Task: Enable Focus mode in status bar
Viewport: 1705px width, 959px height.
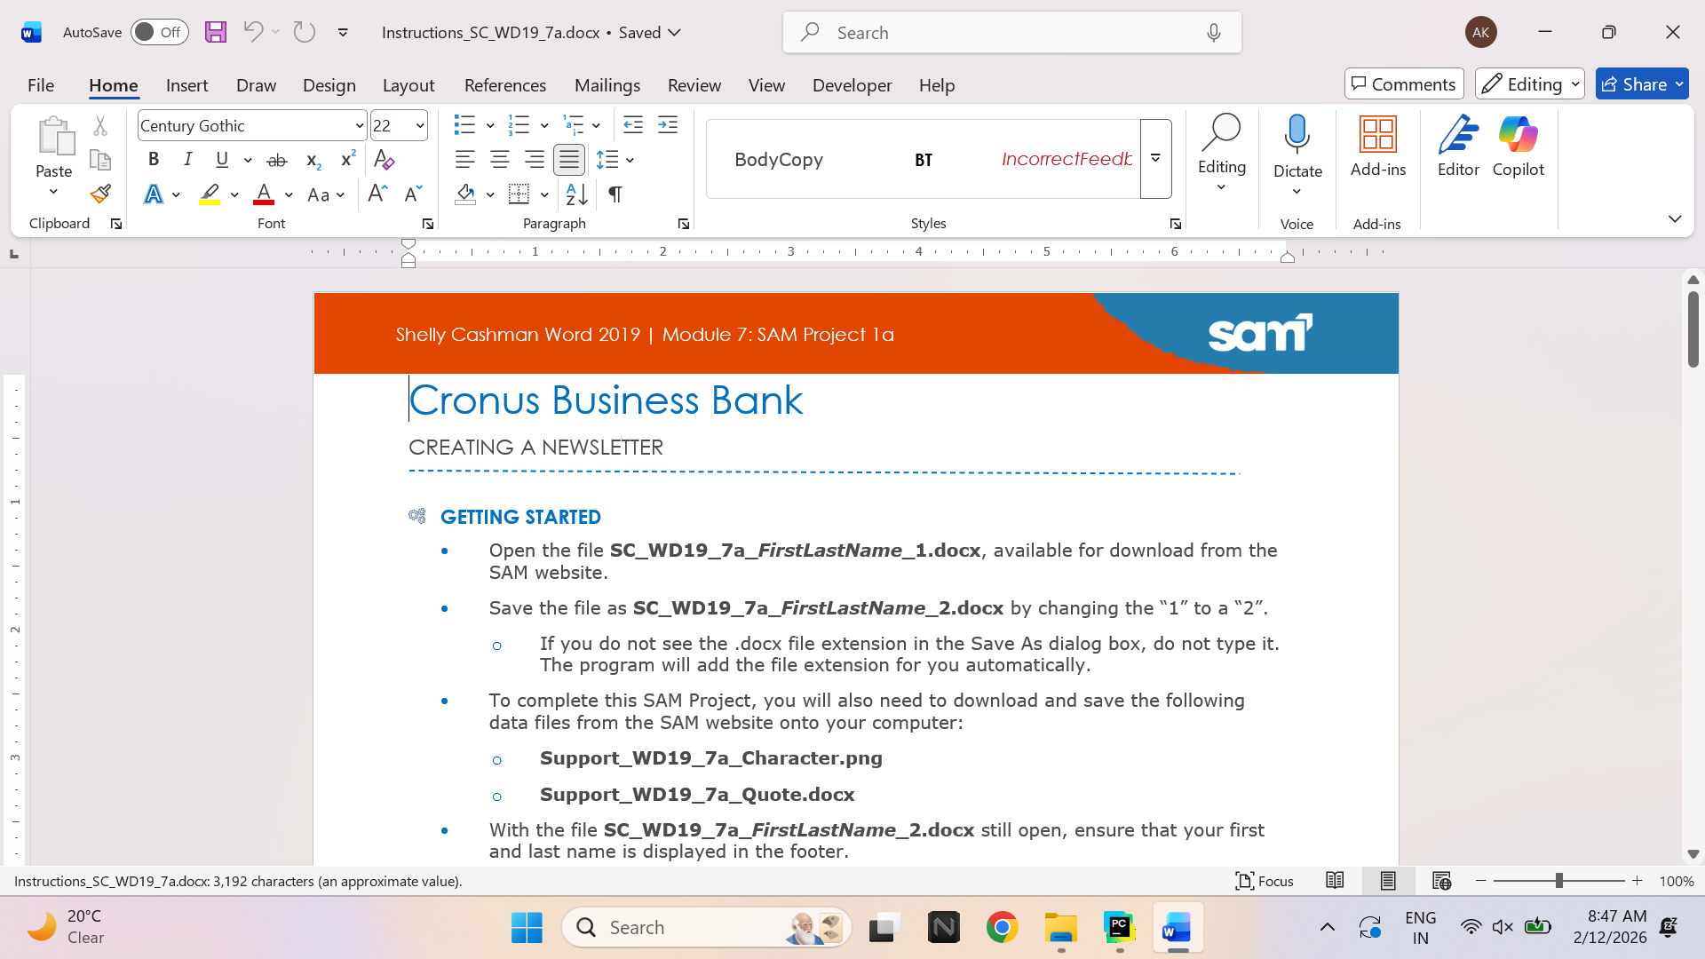Action: [1265, 881]
